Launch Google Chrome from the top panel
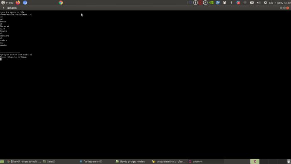 (61, 2)
